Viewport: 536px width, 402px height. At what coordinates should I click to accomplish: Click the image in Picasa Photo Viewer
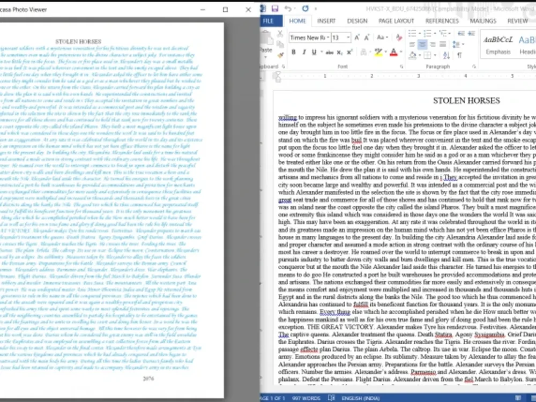(112, 210)
